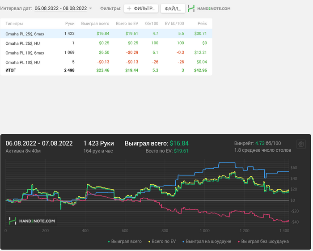Click the $30.71 rake cell
Image resolution: width=313 pixels, height=251 pixels.
coord(201,34)
